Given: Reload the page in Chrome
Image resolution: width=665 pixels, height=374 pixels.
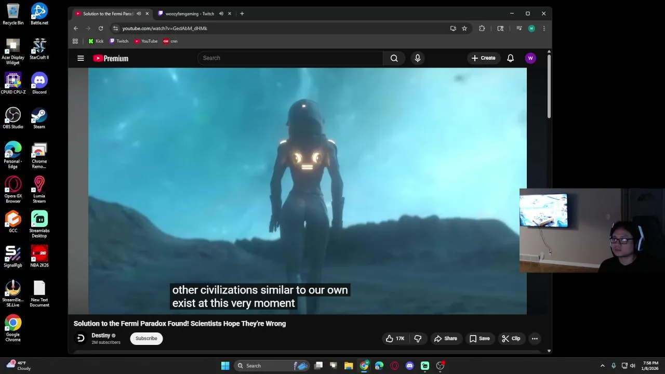Looking at the screenshot, I should point(101,29).
